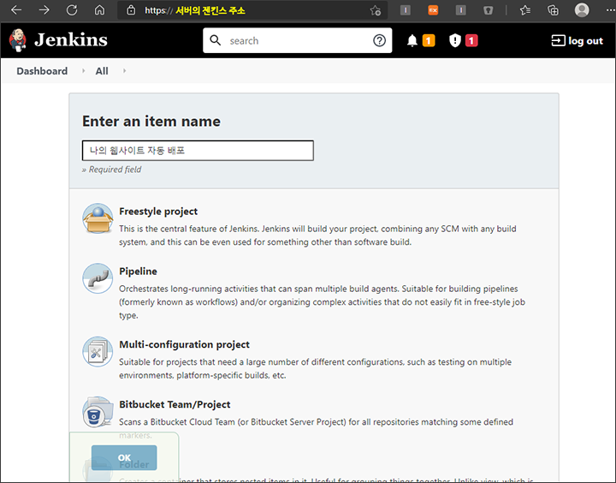The height and width of the screenshot is (483, 616).
Task: Open the browser profile avatar
Action: [582, 9]
